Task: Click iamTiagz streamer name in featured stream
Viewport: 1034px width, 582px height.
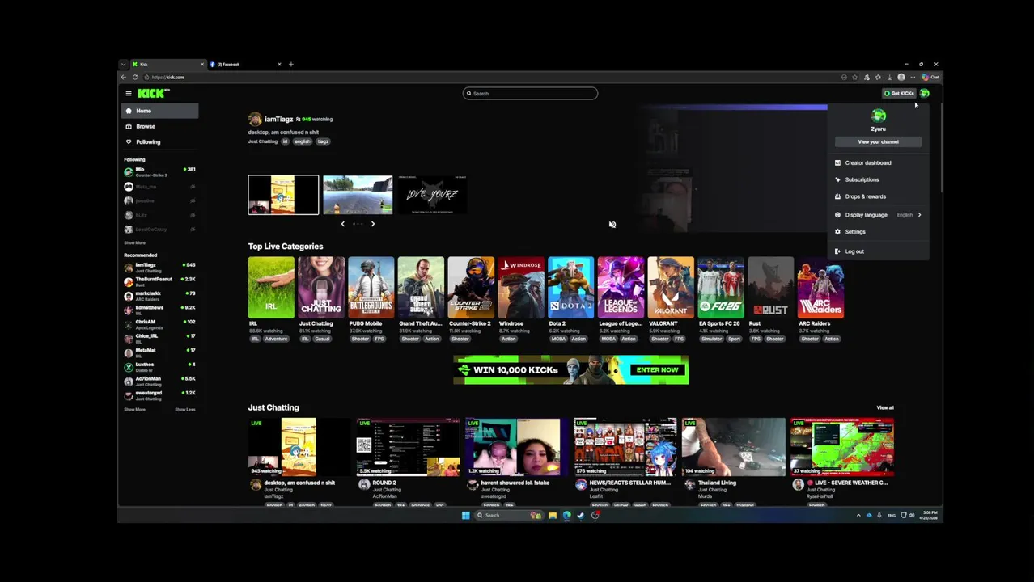Action: tap(278, 119)
